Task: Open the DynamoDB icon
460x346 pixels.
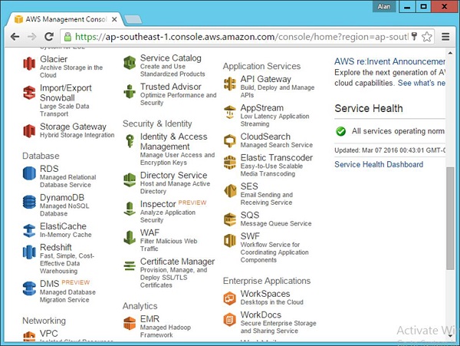Action: [x=29, y=202]
